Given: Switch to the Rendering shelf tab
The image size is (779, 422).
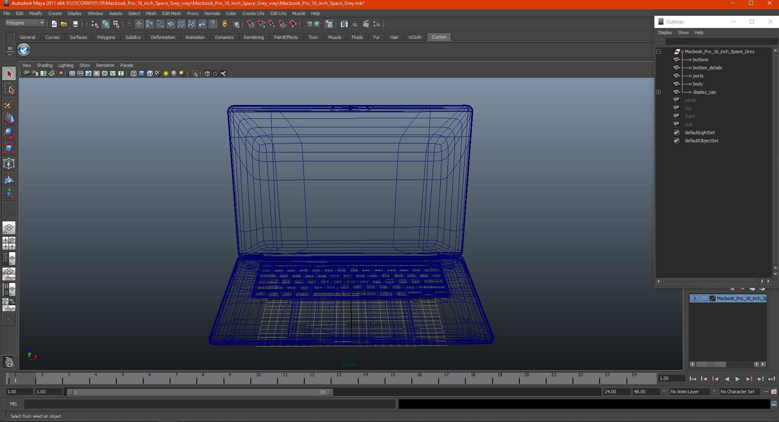Looking at the screenshot, I should tap(254, 37).
